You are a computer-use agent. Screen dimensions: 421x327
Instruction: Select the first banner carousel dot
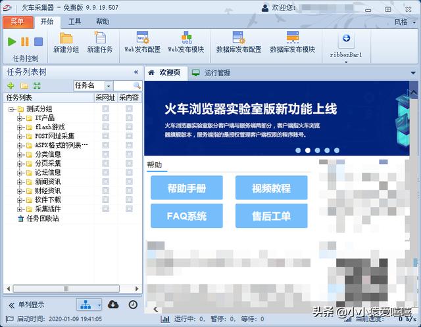tap(298, 150)
